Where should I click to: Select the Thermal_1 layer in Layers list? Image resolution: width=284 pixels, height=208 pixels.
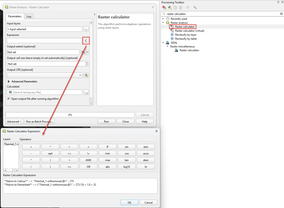pyautogui.click(x=11, y=144)
